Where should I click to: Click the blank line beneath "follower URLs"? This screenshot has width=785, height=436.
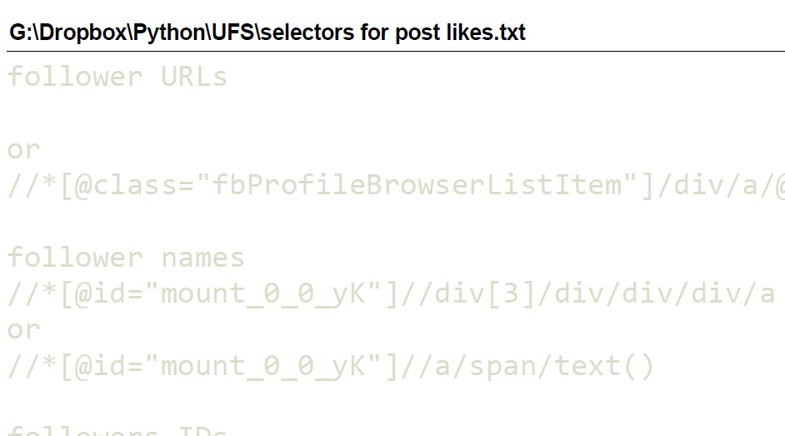[x=392, y=113]
